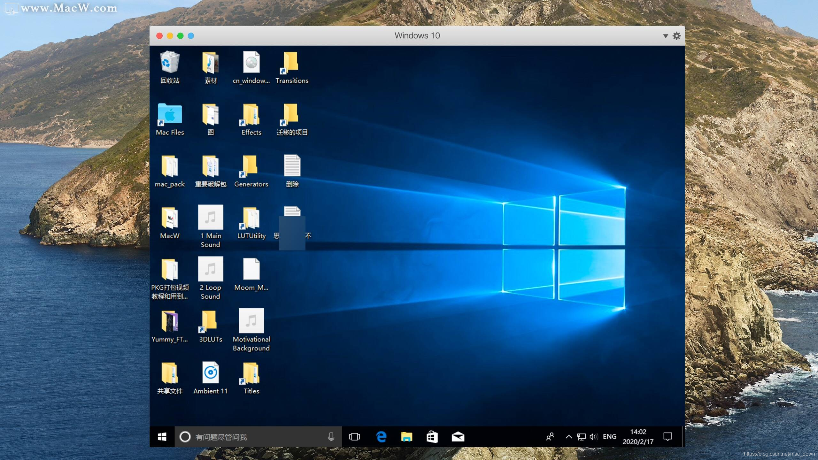Click the volume speaker tray icon
Image resolution: width=818 pixels, height=460 pixels.
point(593,437)
